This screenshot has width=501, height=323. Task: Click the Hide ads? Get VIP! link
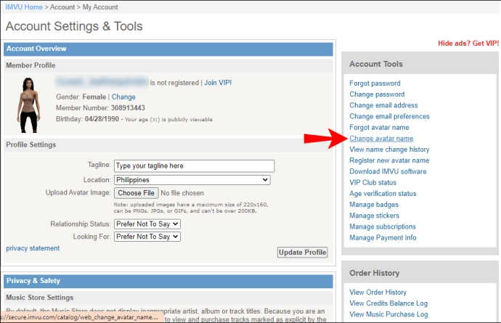468,44
